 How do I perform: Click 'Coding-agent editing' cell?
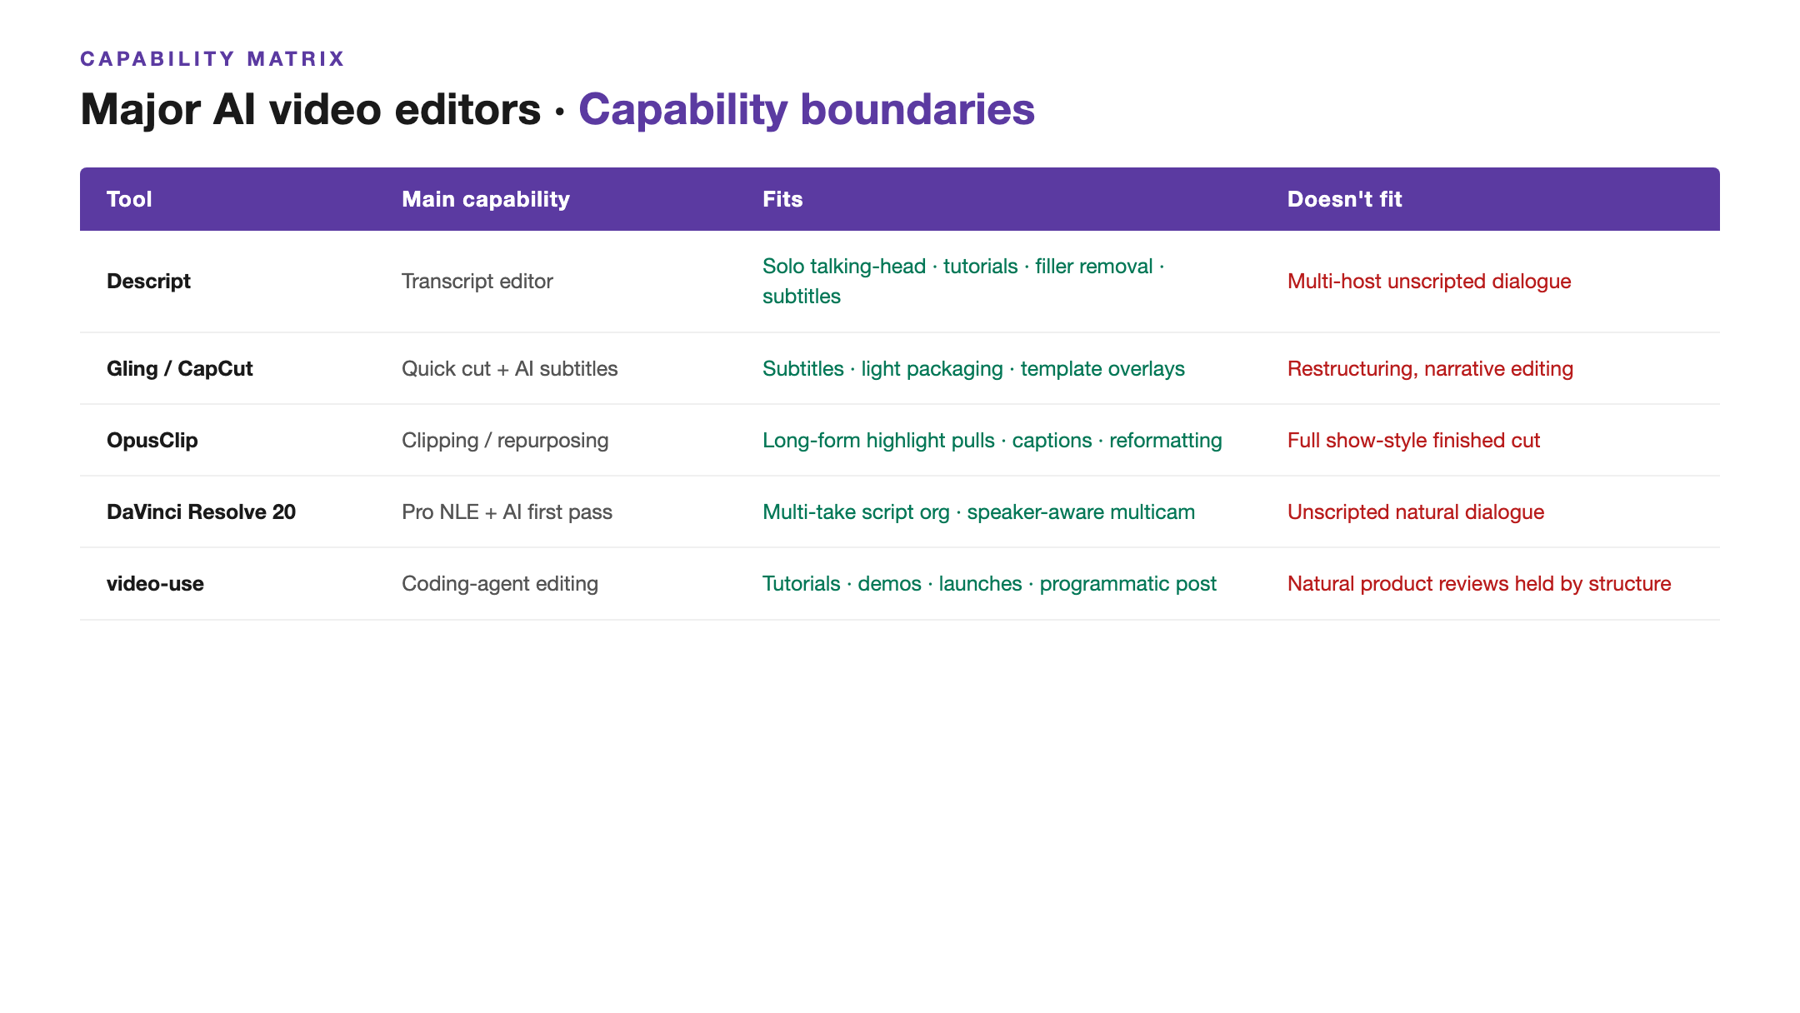coord(500,584)
